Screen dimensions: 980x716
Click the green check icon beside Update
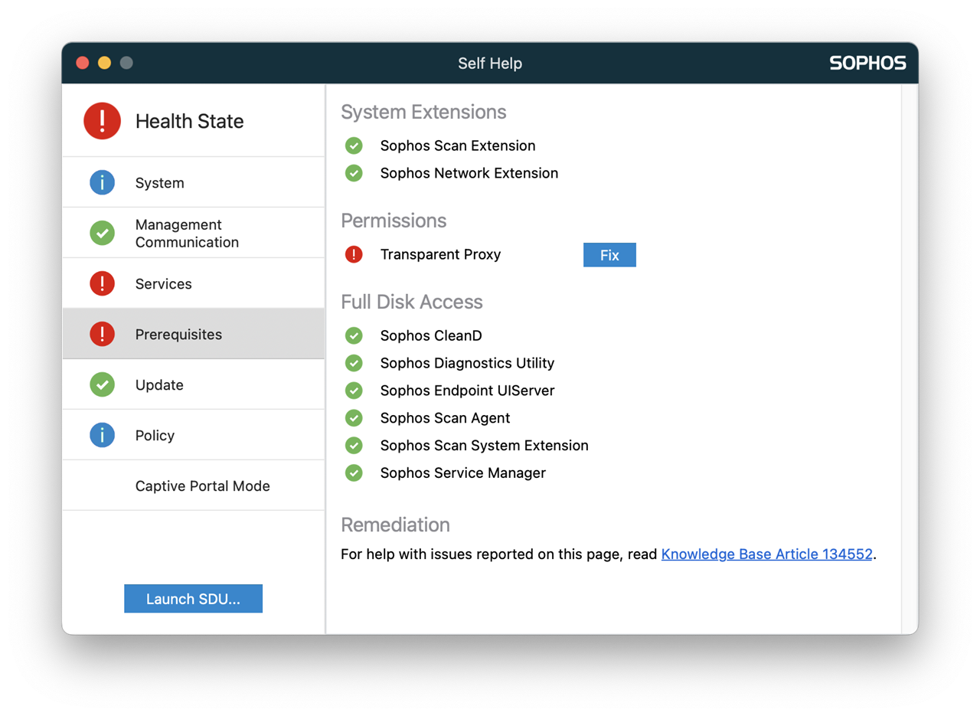point(103,384)
